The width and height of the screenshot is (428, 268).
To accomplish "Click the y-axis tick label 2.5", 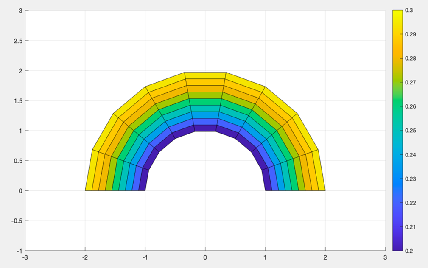I will click(18, 41).
